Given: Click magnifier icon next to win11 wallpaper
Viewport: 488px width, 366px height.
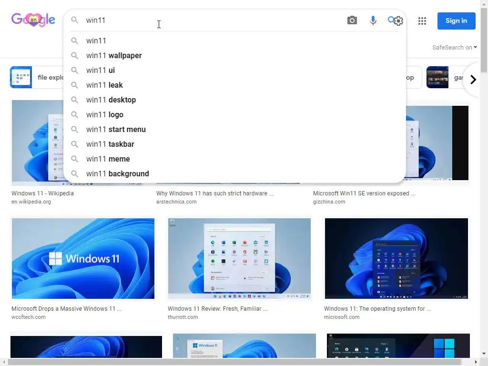Looking at the screenshot, I should [x=74, y=55].
